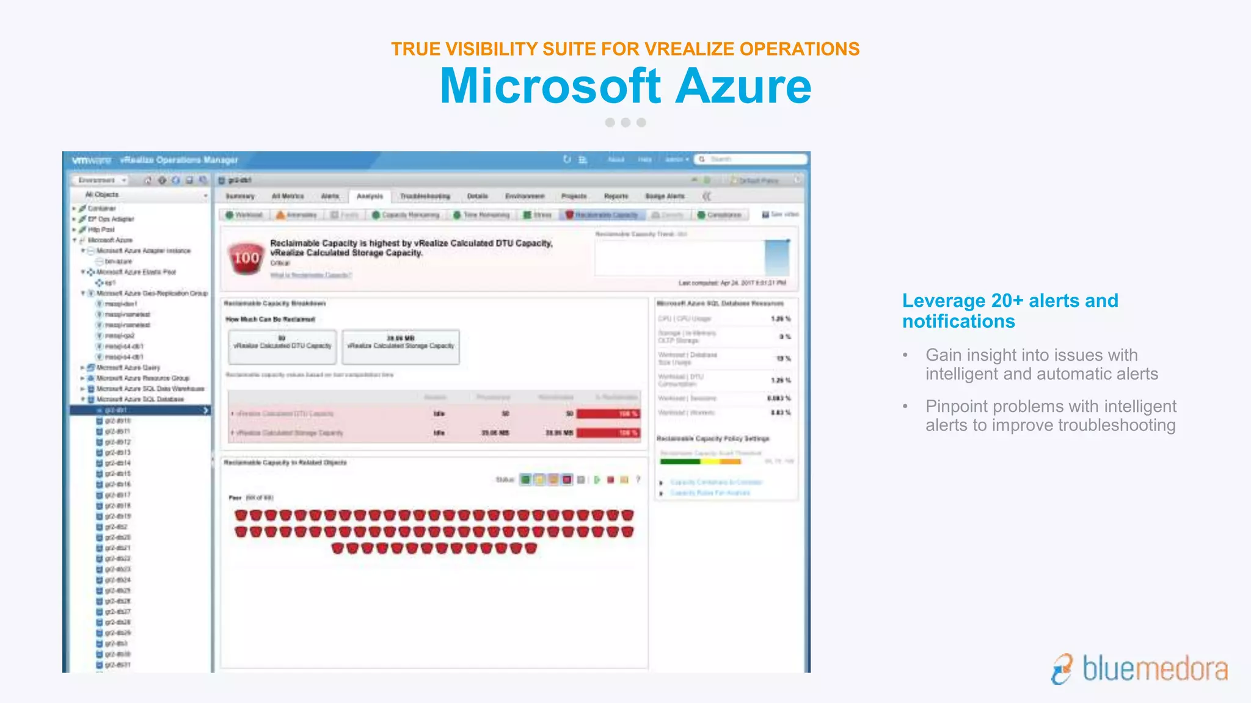1251x703 pixels.
Task: Open the Troubleshooting tab
Action: (x=425, y=196)
